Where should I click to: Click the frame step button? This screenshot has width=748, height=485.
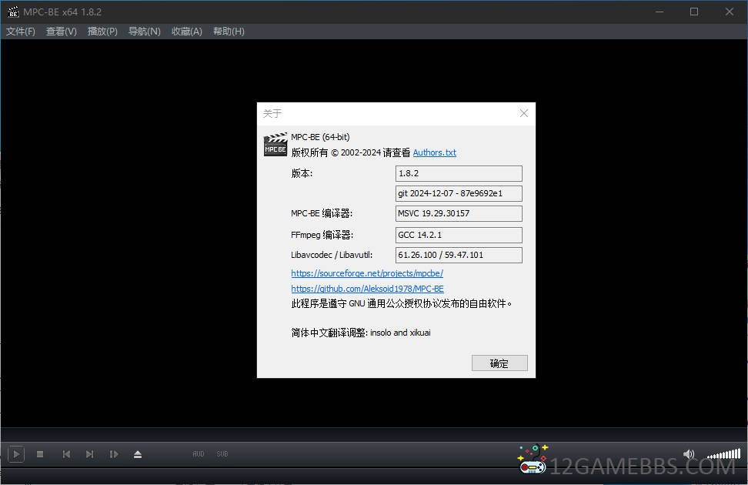114,454
